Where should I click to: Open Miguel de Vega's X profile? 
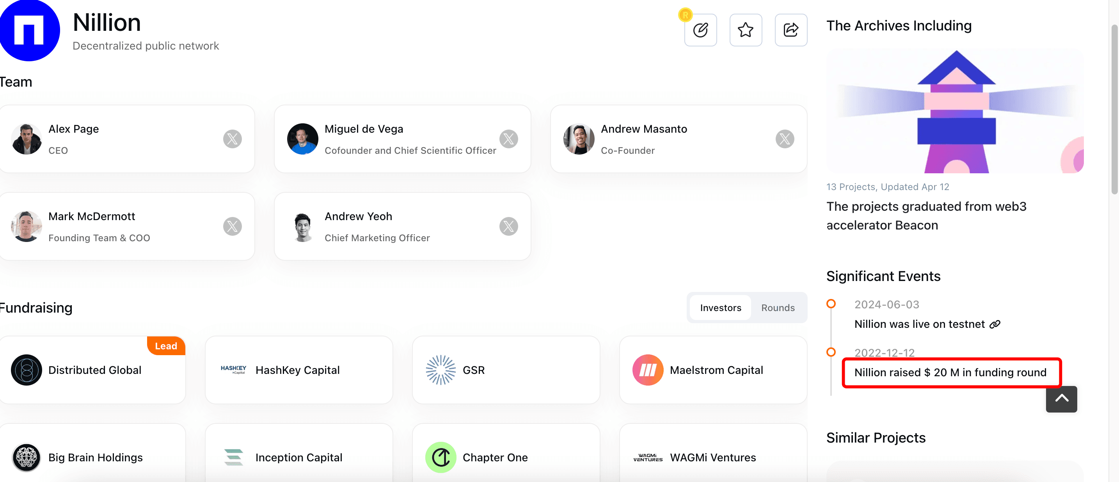click(508, 139)
